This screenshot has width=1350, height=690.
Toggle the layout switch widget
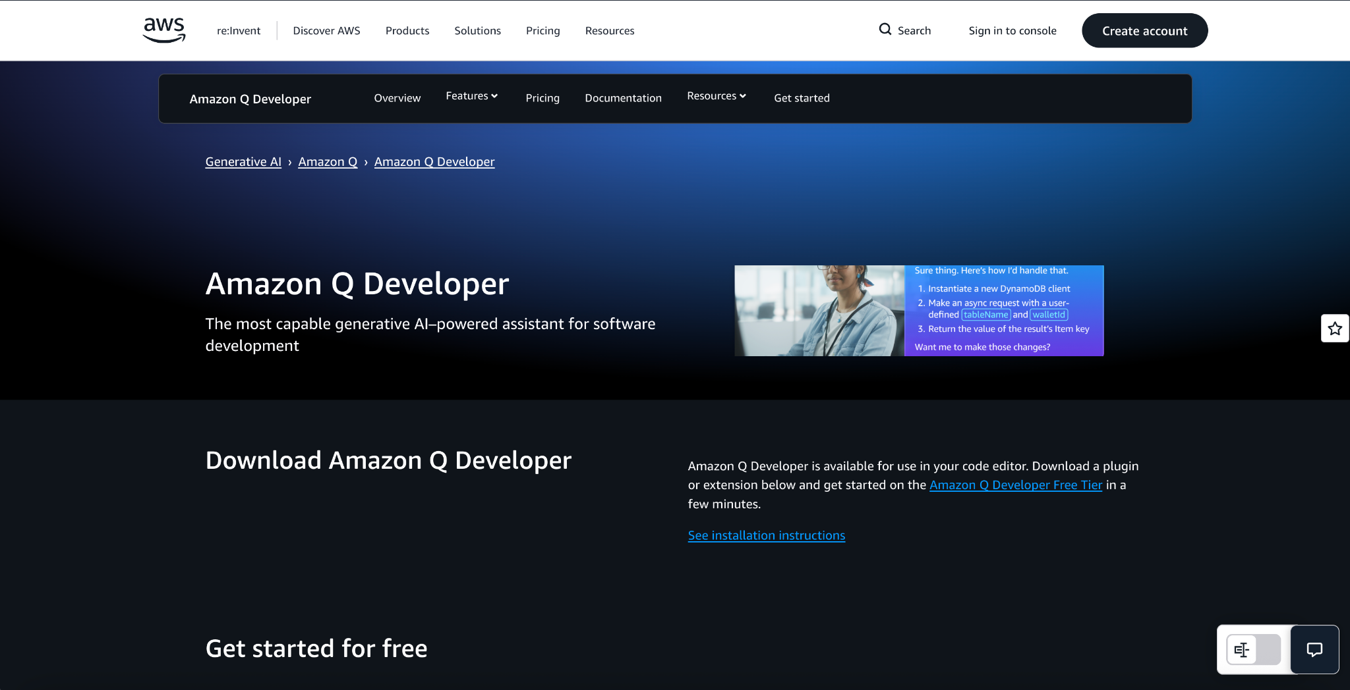[1254, 650]
